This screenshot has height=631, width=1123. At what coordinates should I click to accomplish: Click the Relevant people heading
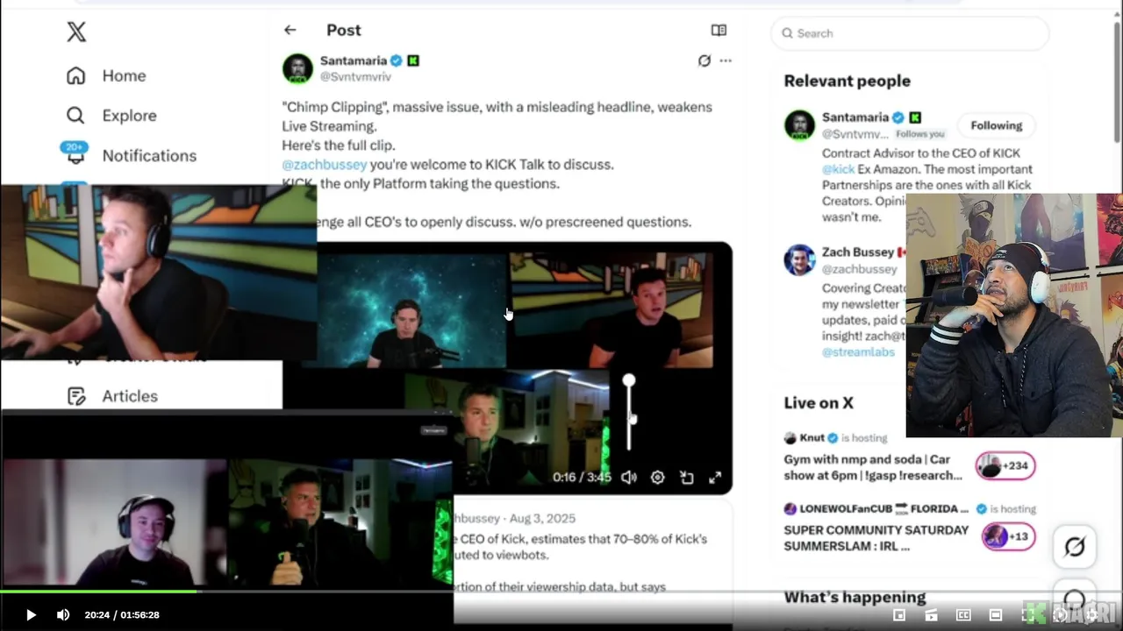(848, 81)
